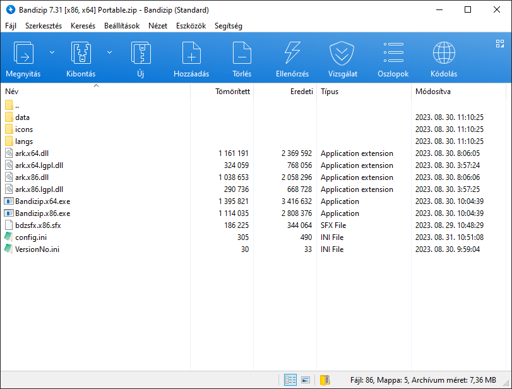The height and width of the screenshot is (389, 512).
Task: Sort the list by the Módosítva column header
Action: [x=432, y=91]
